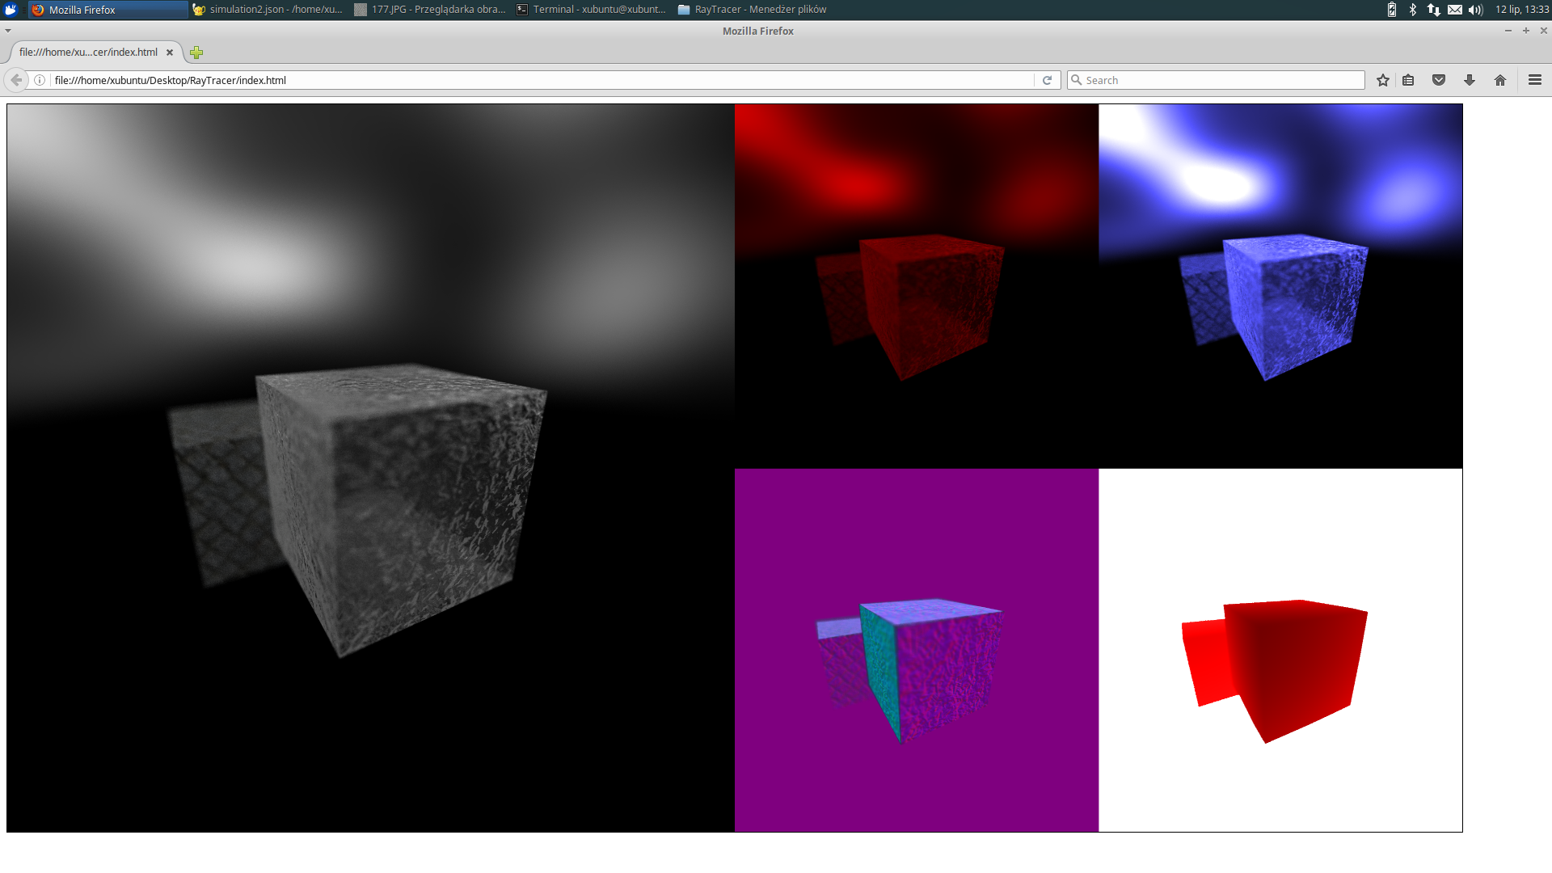Screen dimensions: 1552x873
Task: Click the URL address field
Action: coord(533,80)
